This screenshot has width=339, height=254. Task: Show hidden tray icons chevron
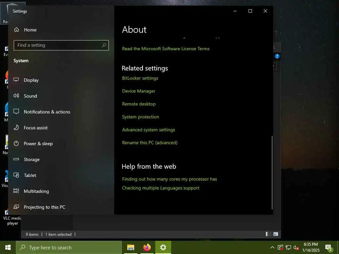[272, 247]
